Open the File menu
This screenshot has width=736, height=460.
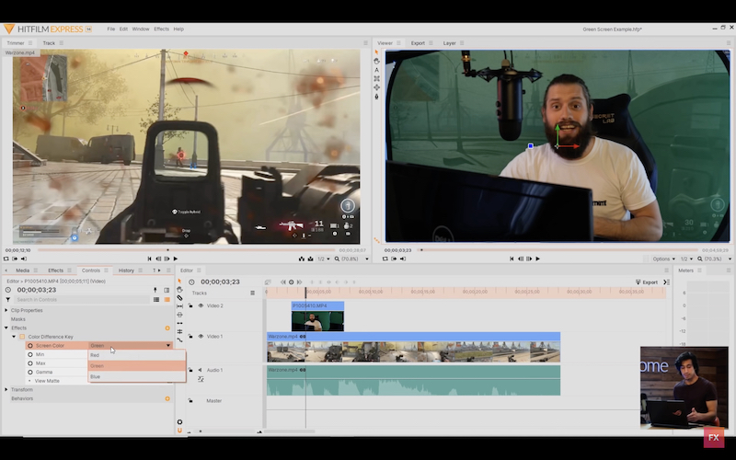110,29
